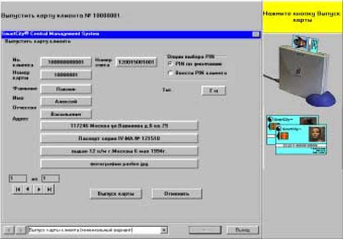Click the forward arrow in bottom bar
The width and height of the screenshot is (343, 239).
[20, 230]
